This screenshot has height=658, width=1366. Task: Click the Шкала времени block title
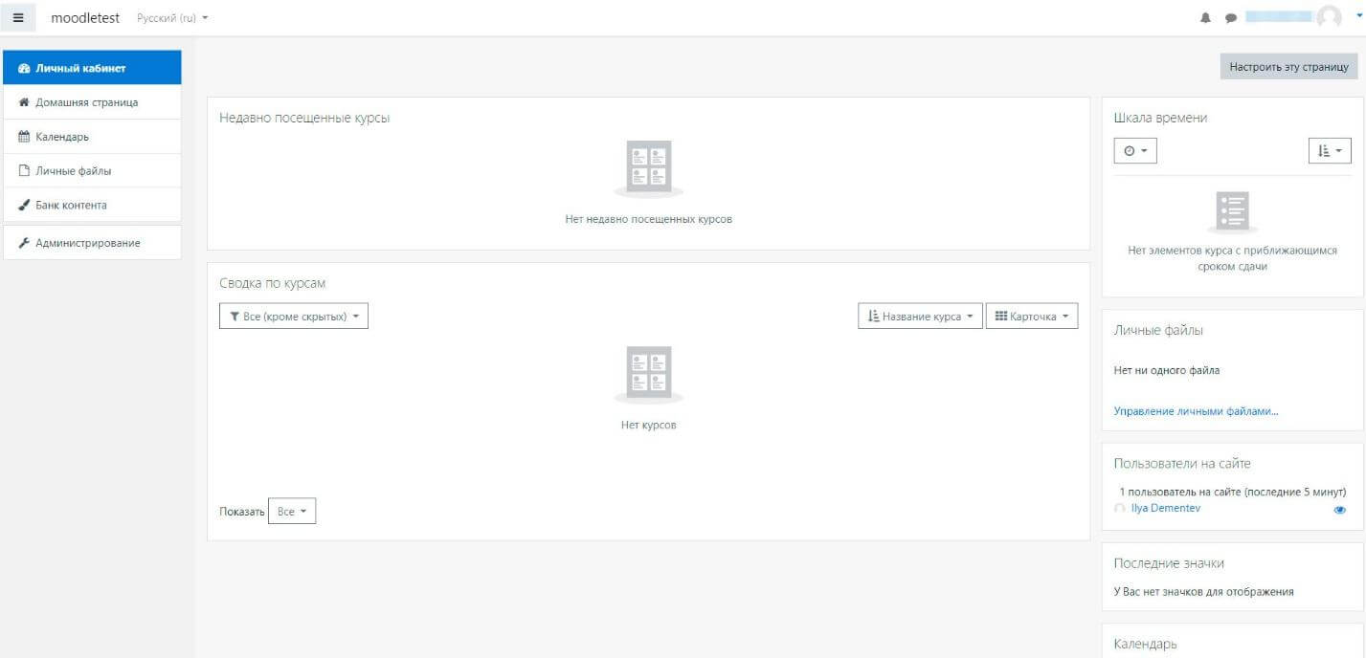[1160, 119]
